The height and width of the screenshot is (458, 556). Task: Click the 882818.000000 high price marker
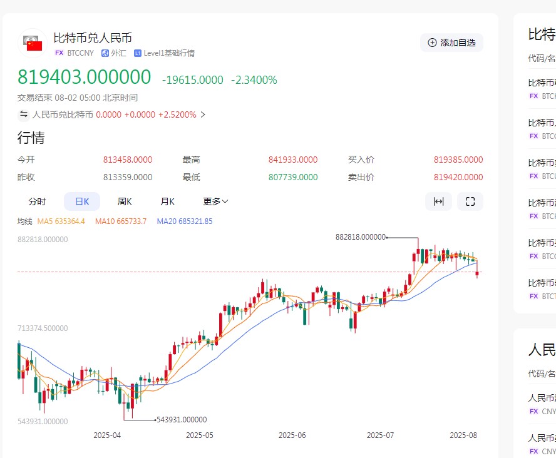click(x=361, y=237)
